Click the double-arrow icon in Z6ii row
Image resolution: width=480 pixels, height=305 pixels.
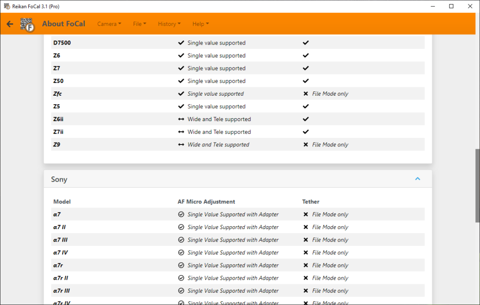coord(181,119)
